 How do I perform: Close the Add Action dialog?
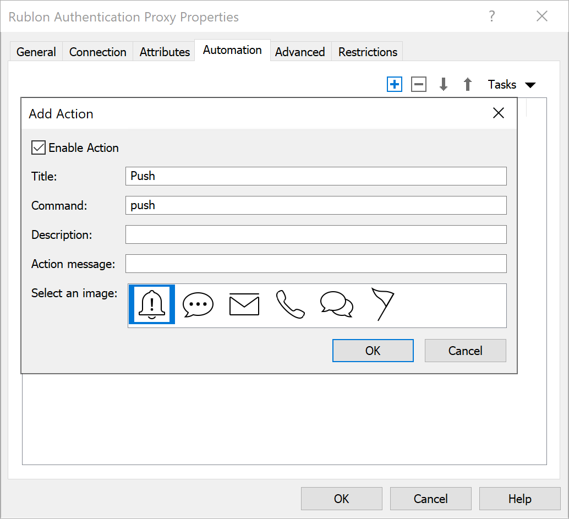[x=498, y=113]
